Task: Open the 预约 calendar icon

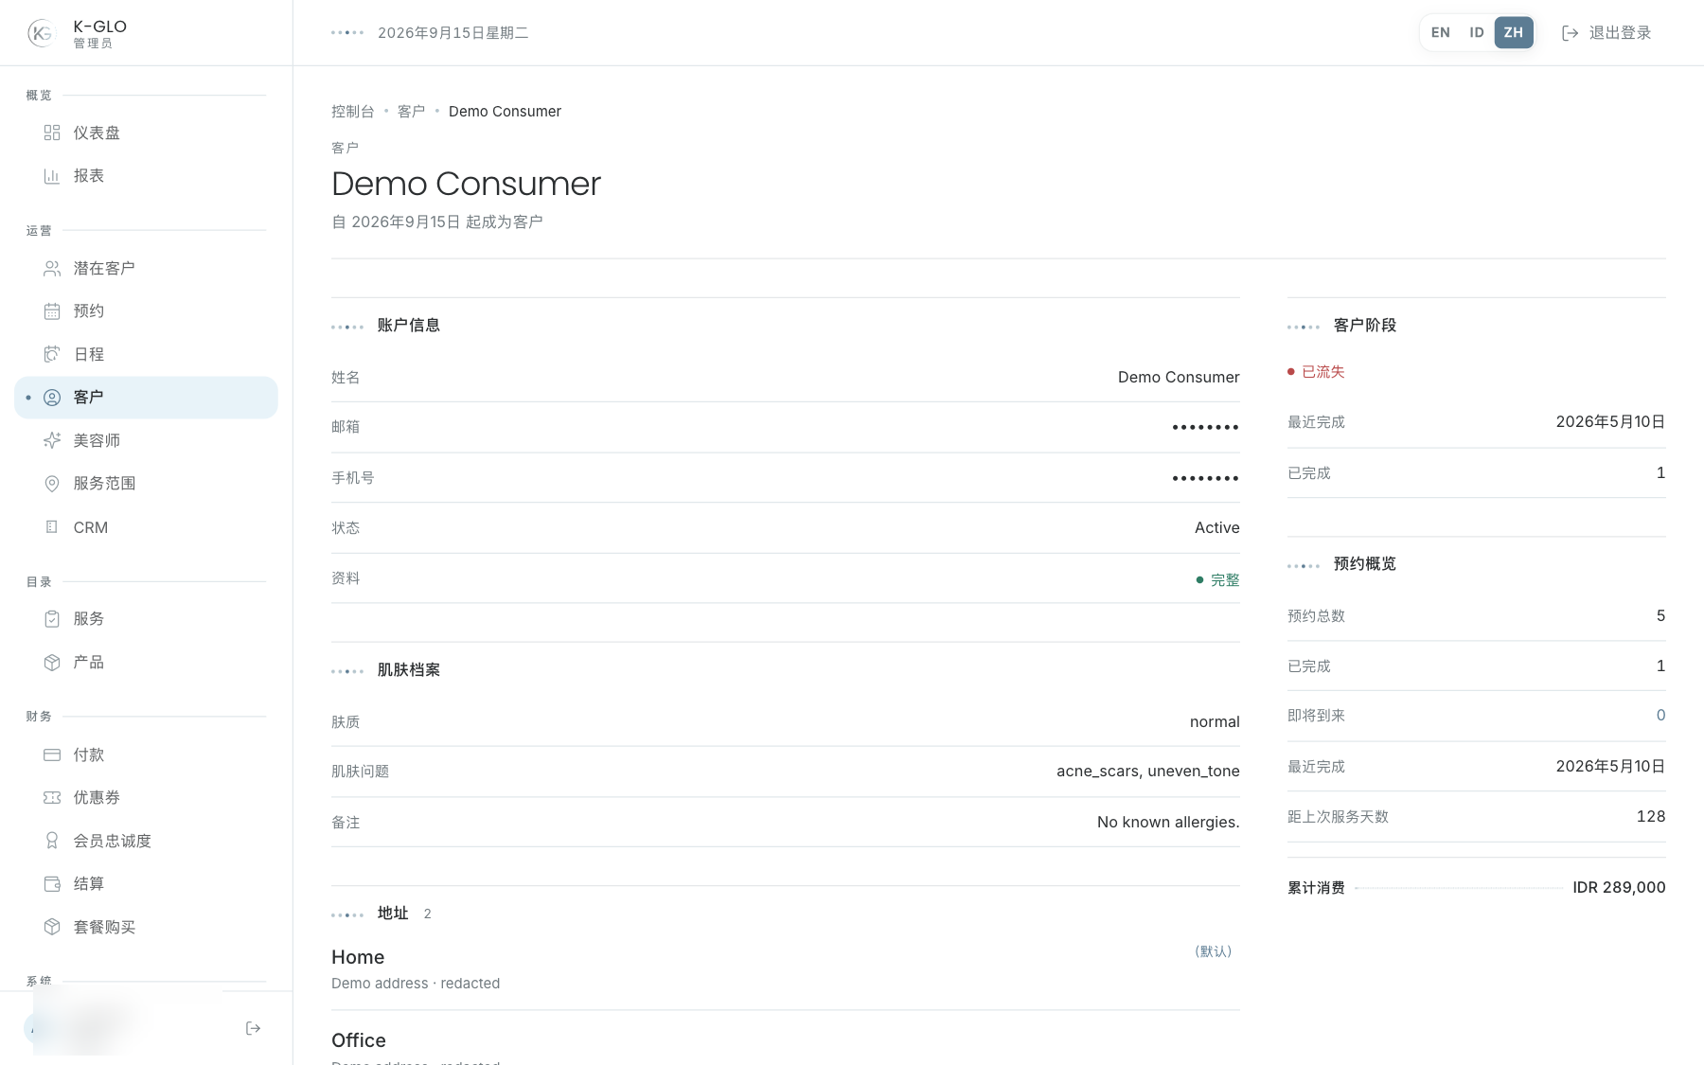Action: [52, 311]
